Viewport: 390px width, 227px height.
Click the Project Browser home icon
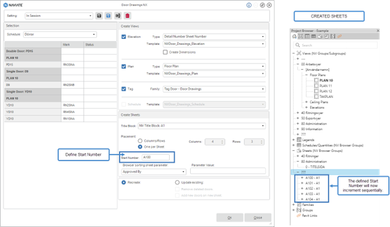click(x=294, y=37)
